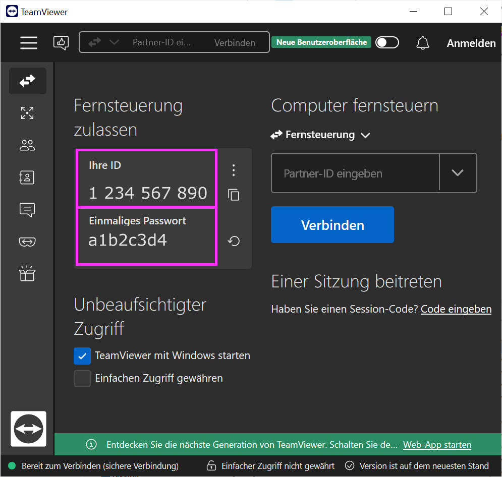Image resolution: width=502 pixels, height=477 pixels.
Task: Click the Neue Benutzeroberfläche green badge
Action: click(x=321, y=42)
